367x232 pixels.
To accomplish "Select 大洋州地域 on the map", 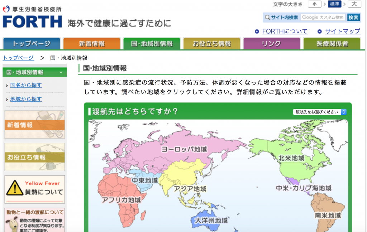I will coord(211,221).
